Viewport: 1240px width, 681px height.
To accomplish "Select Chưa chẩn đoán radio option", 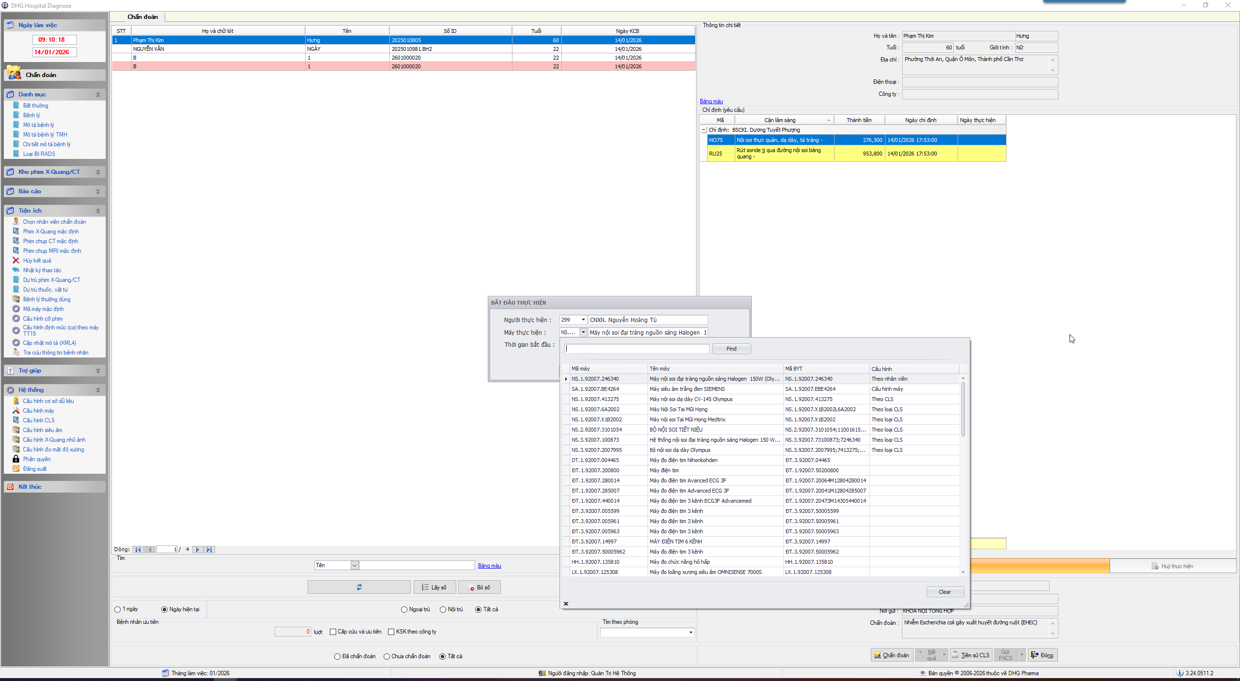I will [x=387, y=656].
